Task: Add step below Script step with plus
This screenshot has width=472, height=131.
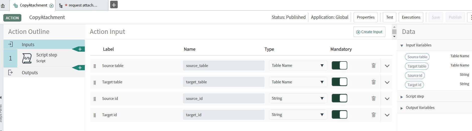Action: (79, 68)
